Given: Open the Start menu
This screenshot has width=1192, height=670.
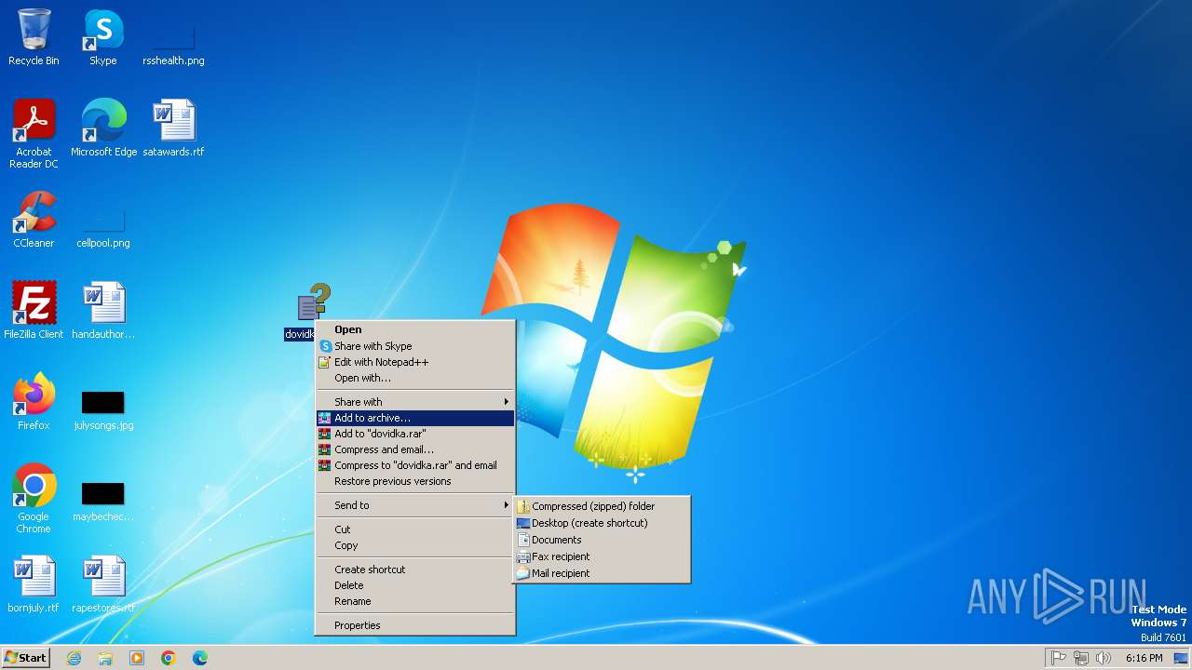Looking at the screenshot, I should click(26, 658).
